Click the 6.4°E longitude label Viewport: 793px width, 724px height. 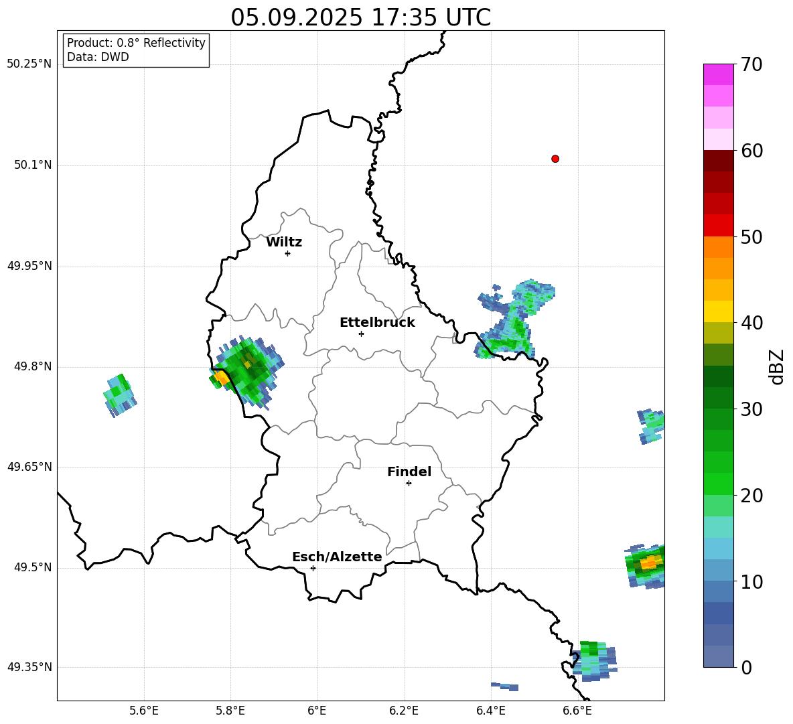pyautogui.click(x=490, y=711)
